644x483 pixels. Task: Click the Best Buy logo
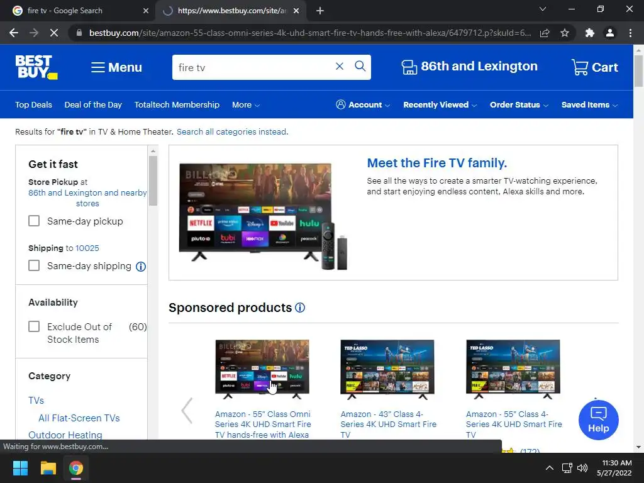click(x=36, y=67)
